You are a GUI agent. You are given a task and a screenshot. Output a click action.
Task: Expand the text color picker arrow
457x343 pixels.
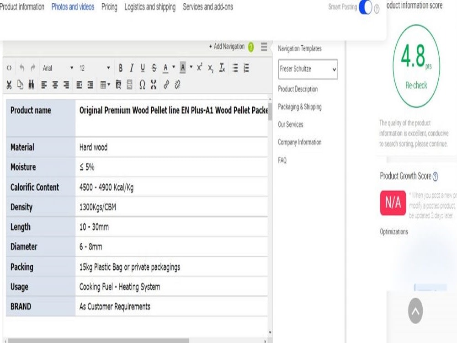pyautogui.click(x=174, y=67)
